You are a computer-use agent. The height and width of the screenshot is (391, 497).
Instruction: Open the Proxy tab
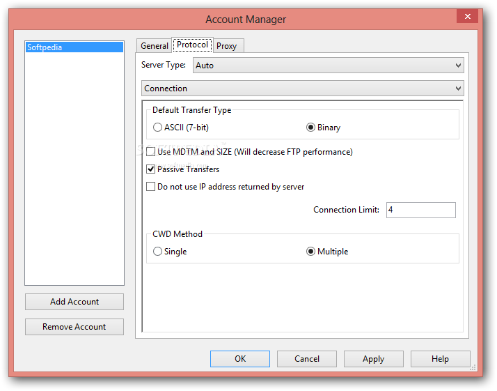[x=227, y=46]
